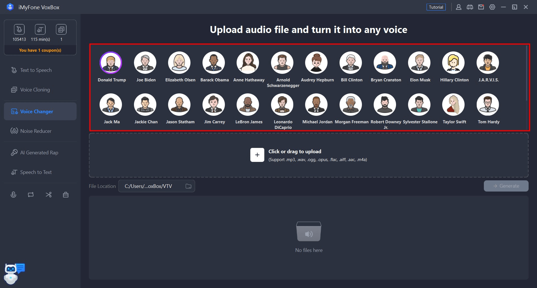Image resolution: width=537 pixels, height=288 pixels.
Task: Switch to the Voice Changer section
Action: point(40,111)
